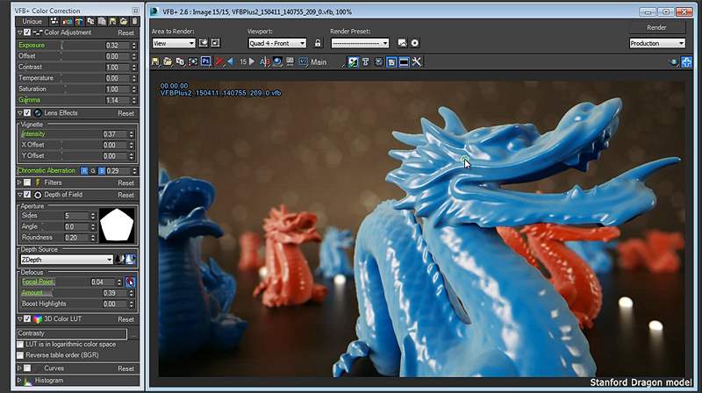Open the Area to Render dropdown

[174, 42]
